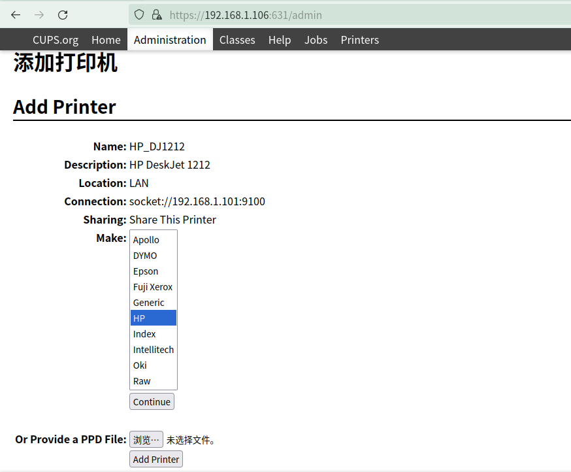
Task: Select Epson in the Make list
Action: (x=146, y=271)
